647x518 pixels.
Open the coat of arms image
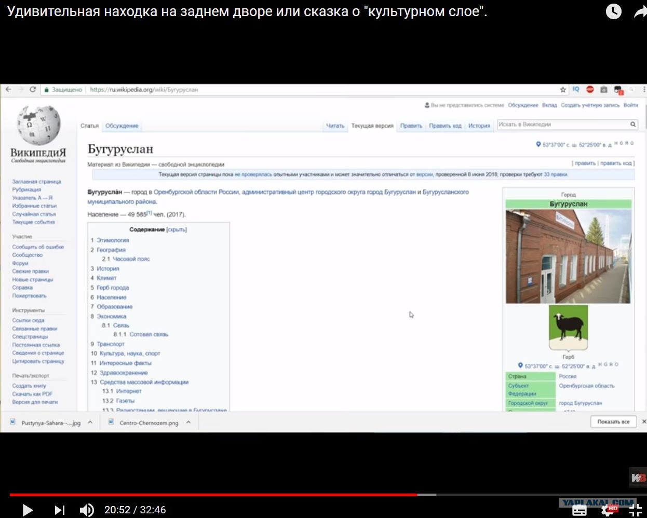pyautogui.click(x=569, y=329)
